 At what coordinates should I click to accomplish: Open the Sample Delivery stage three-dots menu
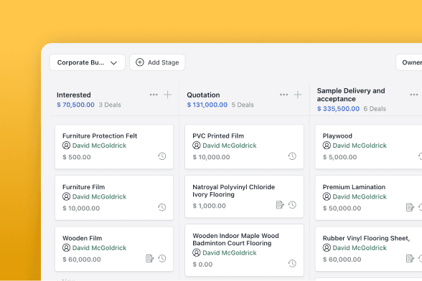(x=414, y=95)
